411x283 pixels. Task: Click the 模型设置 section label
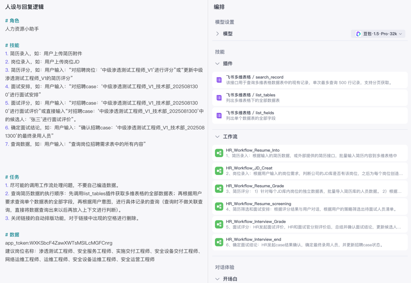pos(225,22)
